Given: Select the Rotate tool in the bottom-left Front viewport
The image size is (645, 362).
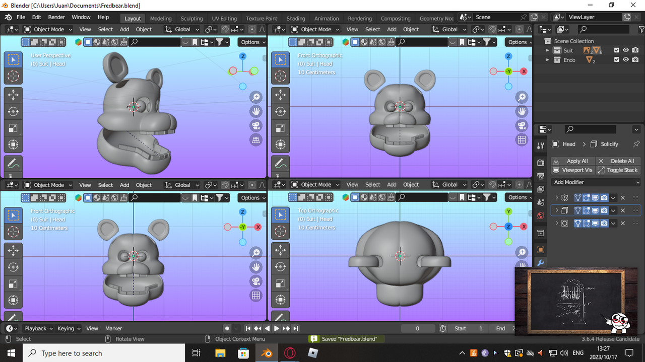Looking at the screenshot, I should click(13, 267).
